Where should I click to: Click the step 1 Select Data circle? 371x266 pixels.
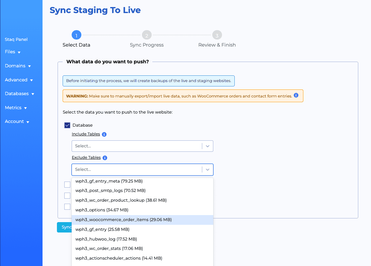(x=76, y=35)
